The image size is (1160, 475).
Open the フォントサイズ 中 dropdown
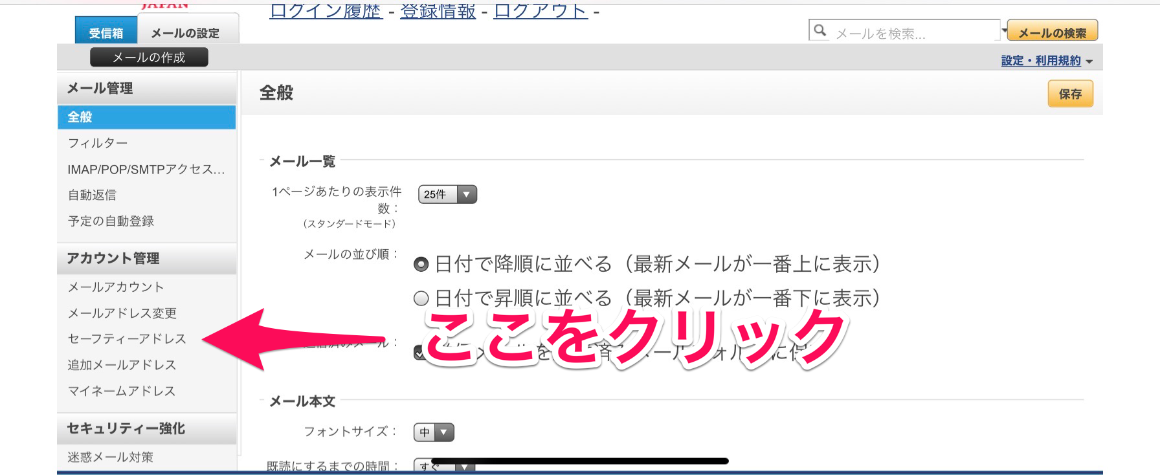click(x=434, y=432)
